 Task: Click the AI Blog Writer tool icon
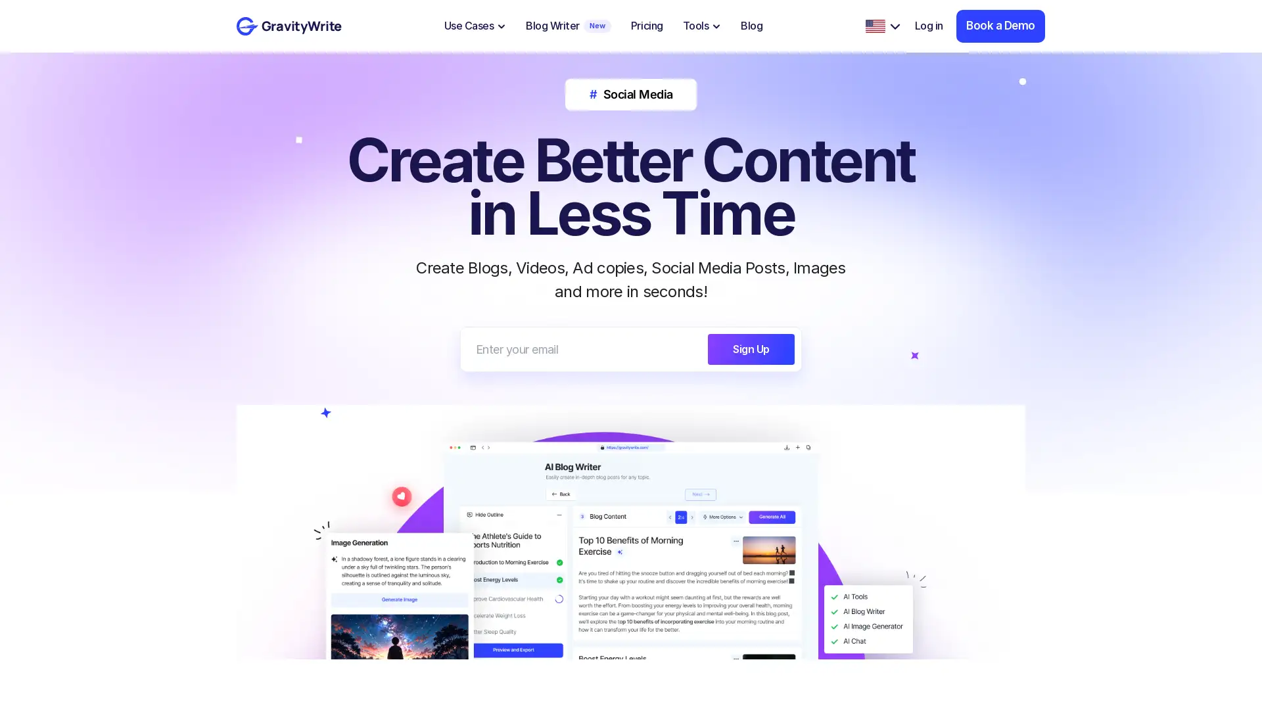click(834, 611)
